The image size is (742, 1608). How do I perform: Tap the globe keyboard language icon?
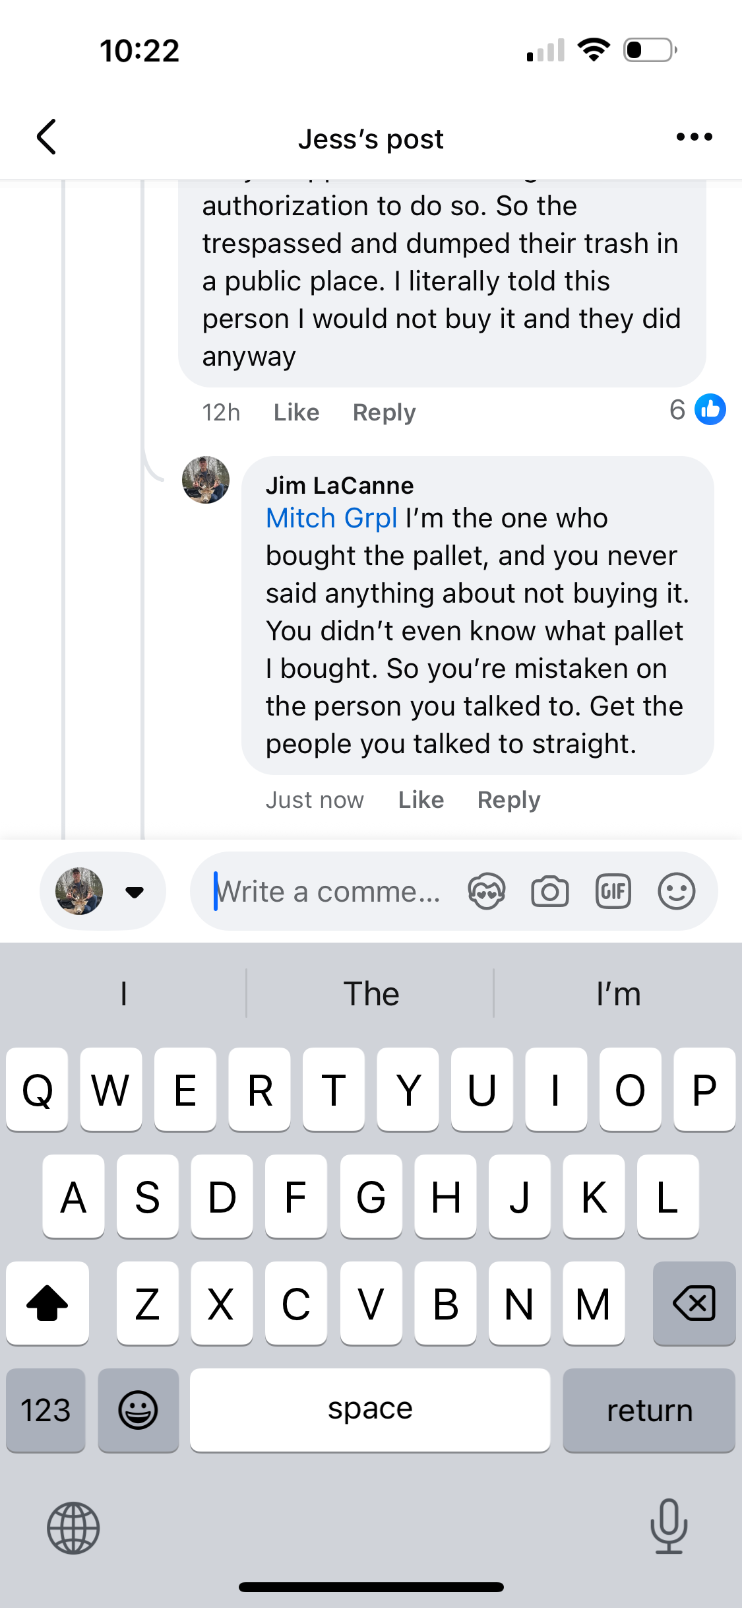[x=73, y=1527]
